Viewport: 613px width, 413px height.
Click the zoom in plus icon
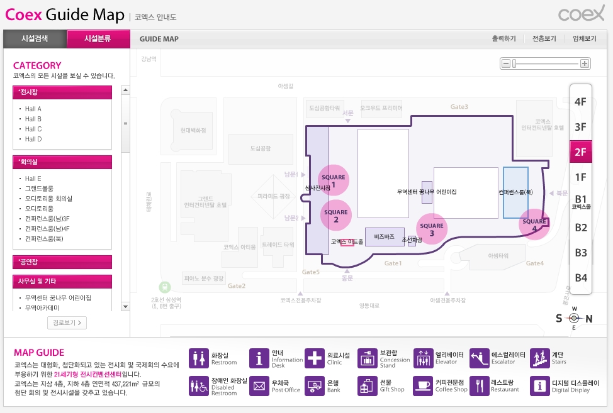click(x=585, y=63)
